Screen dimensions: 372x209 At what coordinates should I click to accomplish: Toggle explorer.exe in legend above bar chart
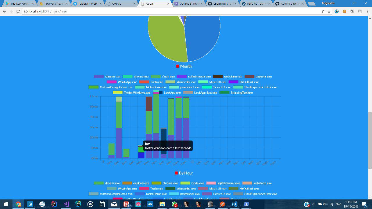[258, 77]
